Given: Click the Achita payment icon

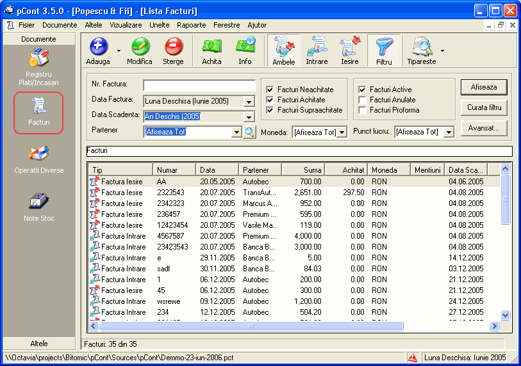Looking at the screenshot, I should tap(211, 47).
